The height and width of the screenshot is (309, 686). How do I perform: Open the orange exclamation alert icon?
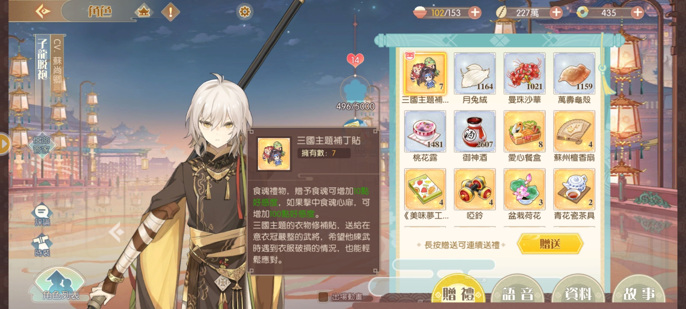171,12
